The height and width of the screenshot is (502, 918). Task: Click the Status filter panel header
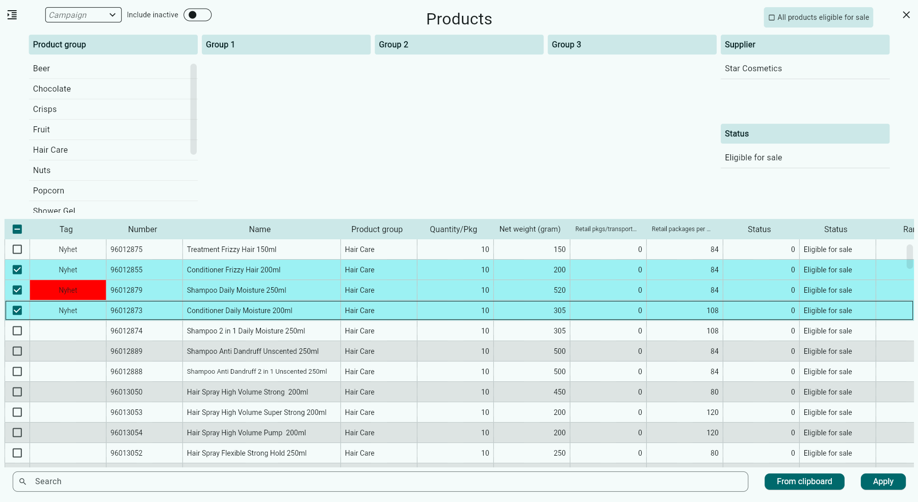pos(805,134)
